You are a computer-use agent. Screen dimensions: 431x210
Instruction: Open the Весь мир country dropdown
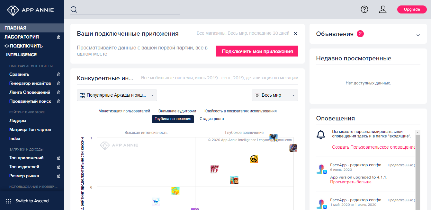pyautogui.click(x=275, y=95)
